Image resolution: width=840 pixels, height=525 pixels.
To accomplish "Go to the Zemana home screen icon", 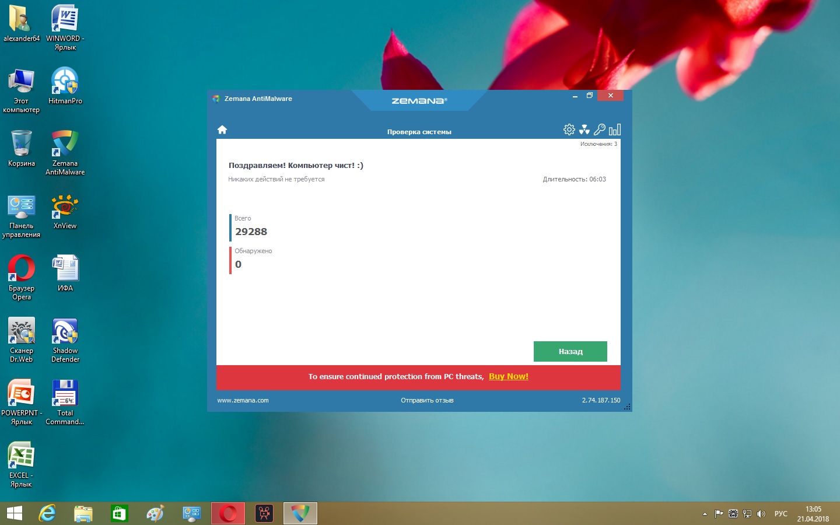I will pos(222,129).
